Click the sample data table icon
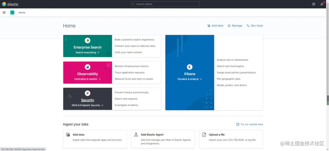The image size is (329, 151). click(x=238, y=124)
